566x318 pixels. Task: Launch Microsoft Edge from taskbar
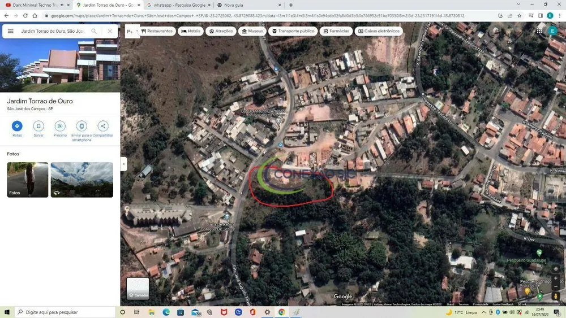point(166,312)
